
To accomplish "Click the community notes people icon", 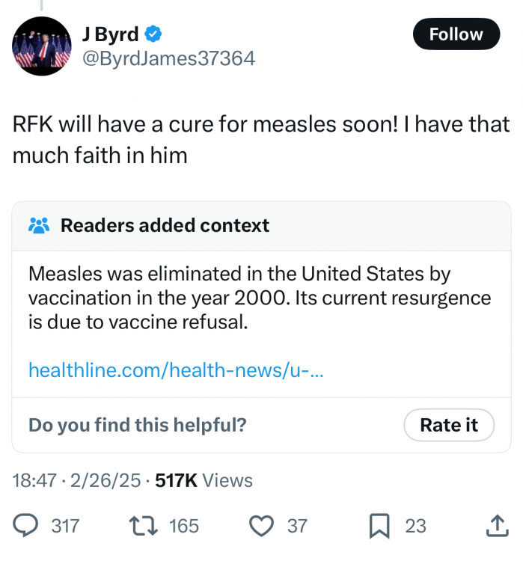I will (x=39, y=225).
